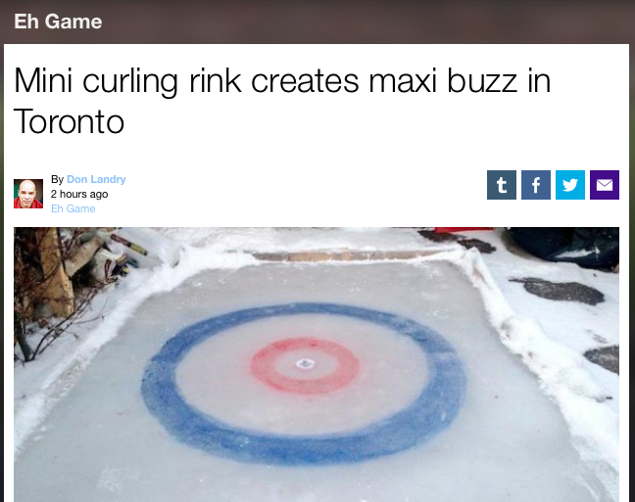Click Don Landry's author avatar photo

pyautogui.click(x=28, y=194)
